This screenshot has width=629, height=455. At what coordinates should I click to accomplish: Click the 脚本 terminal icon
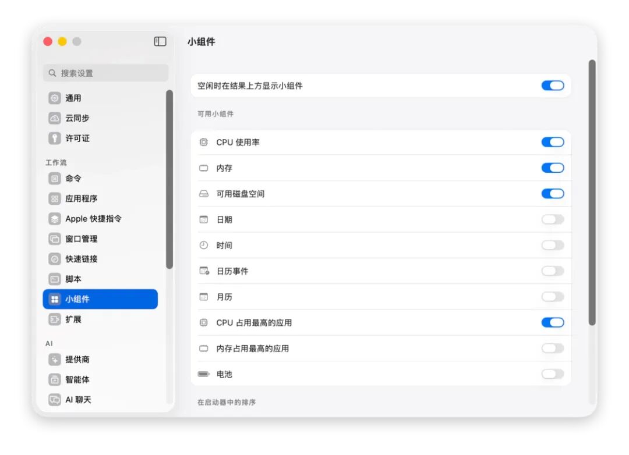click(55, 279)
